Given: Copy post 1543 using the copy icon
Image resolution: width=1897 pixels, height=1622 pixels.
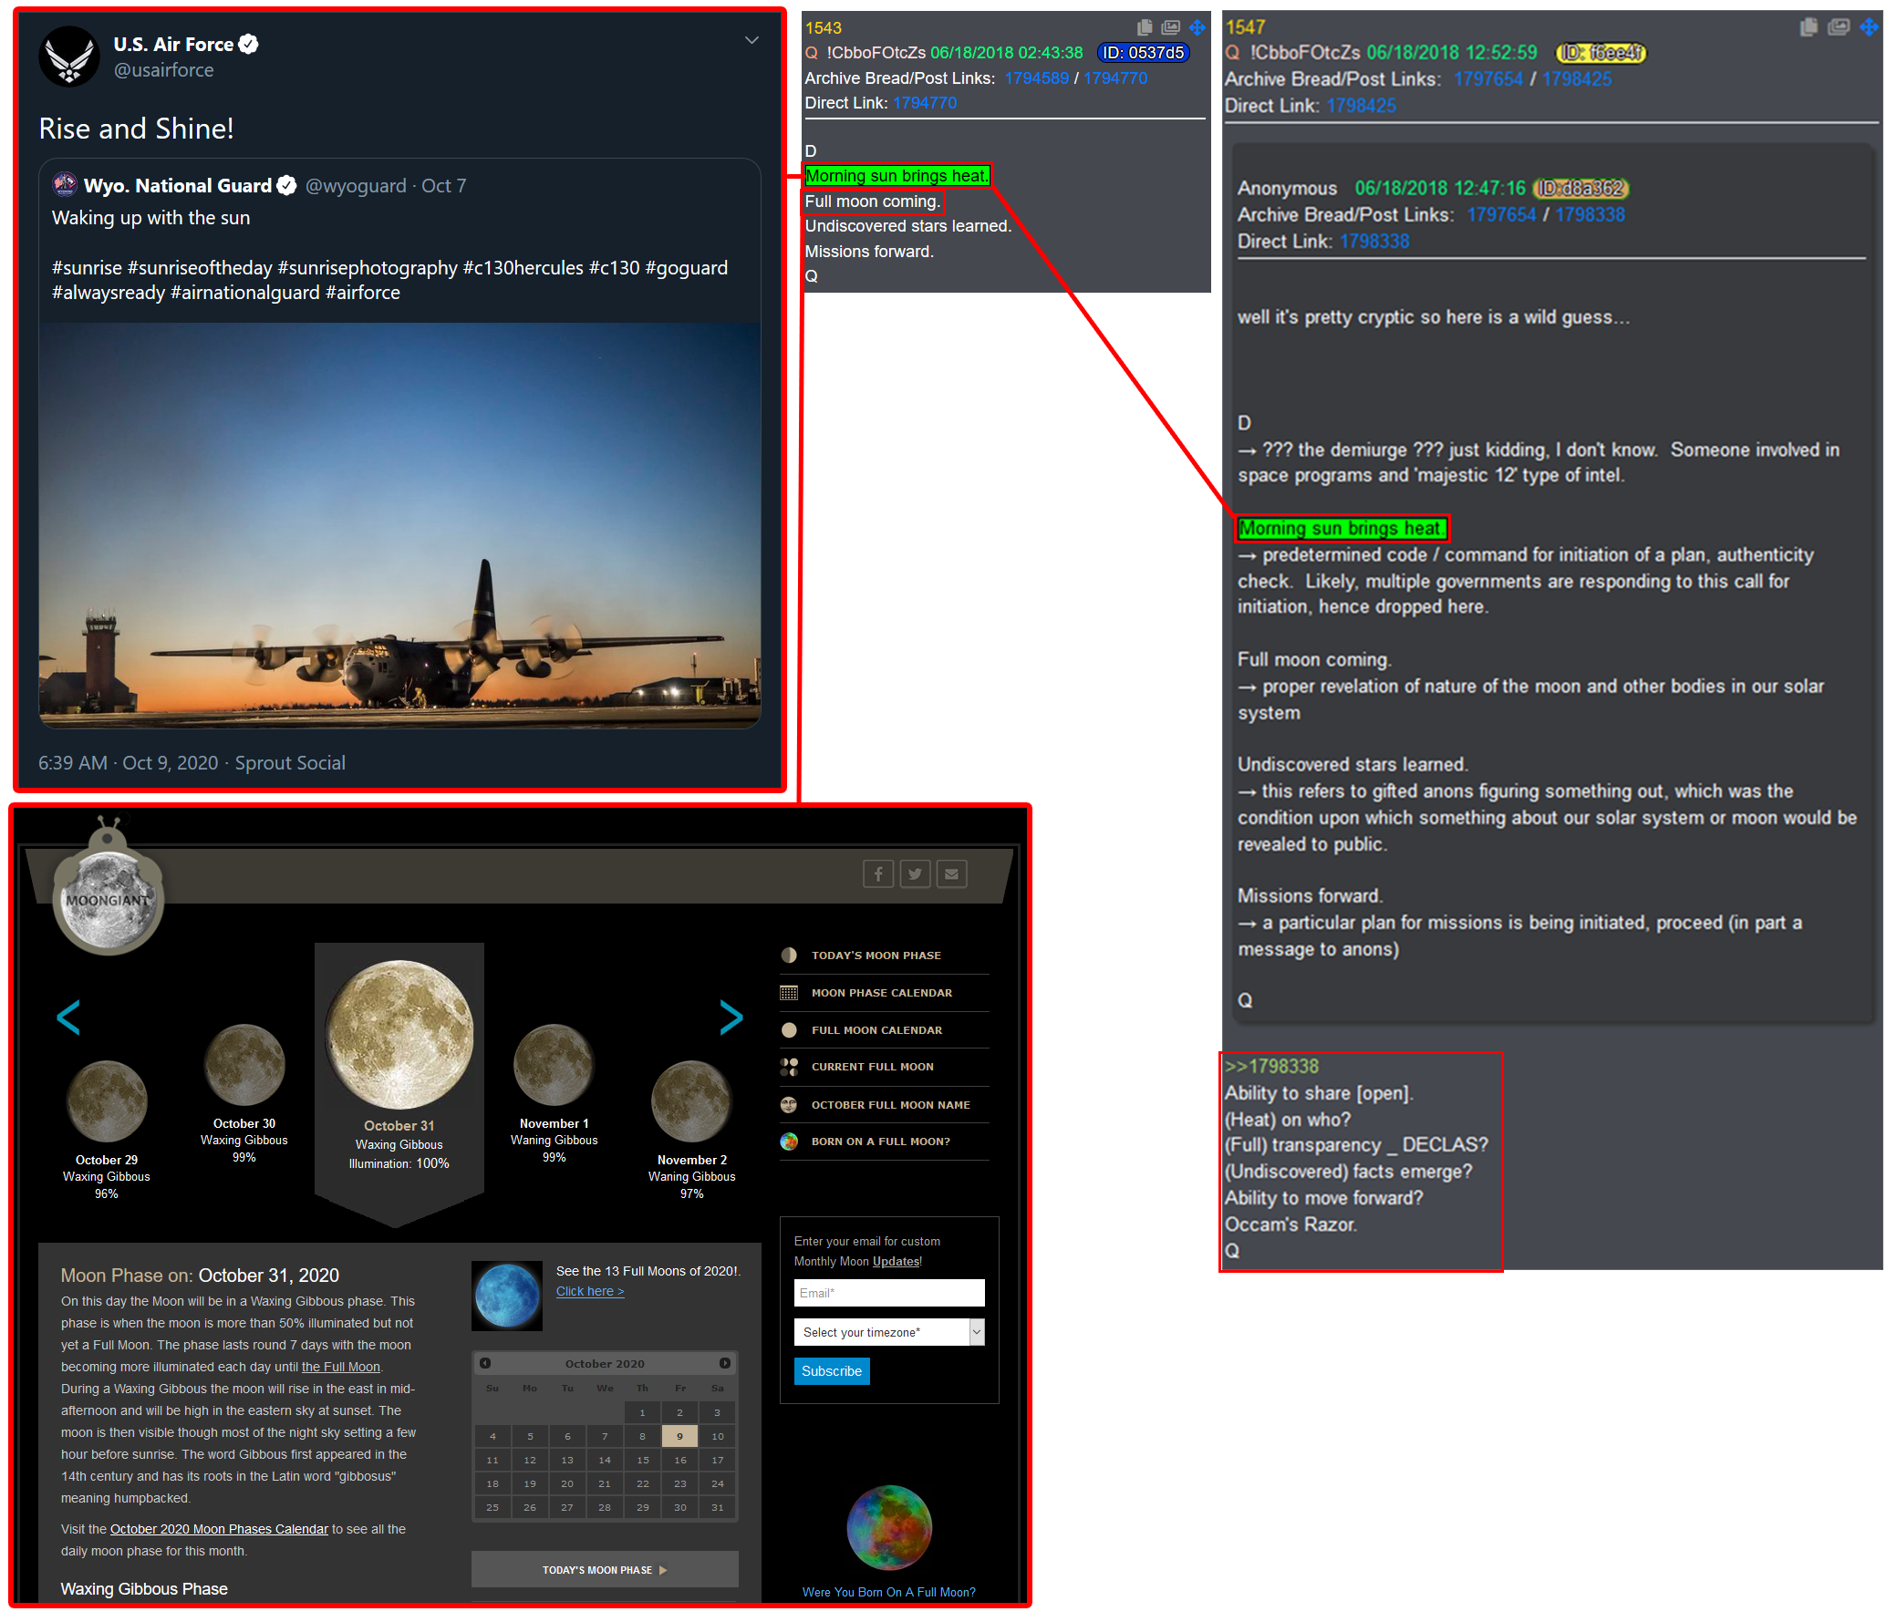Looking at the screenshot, I should coord(1145,27).
